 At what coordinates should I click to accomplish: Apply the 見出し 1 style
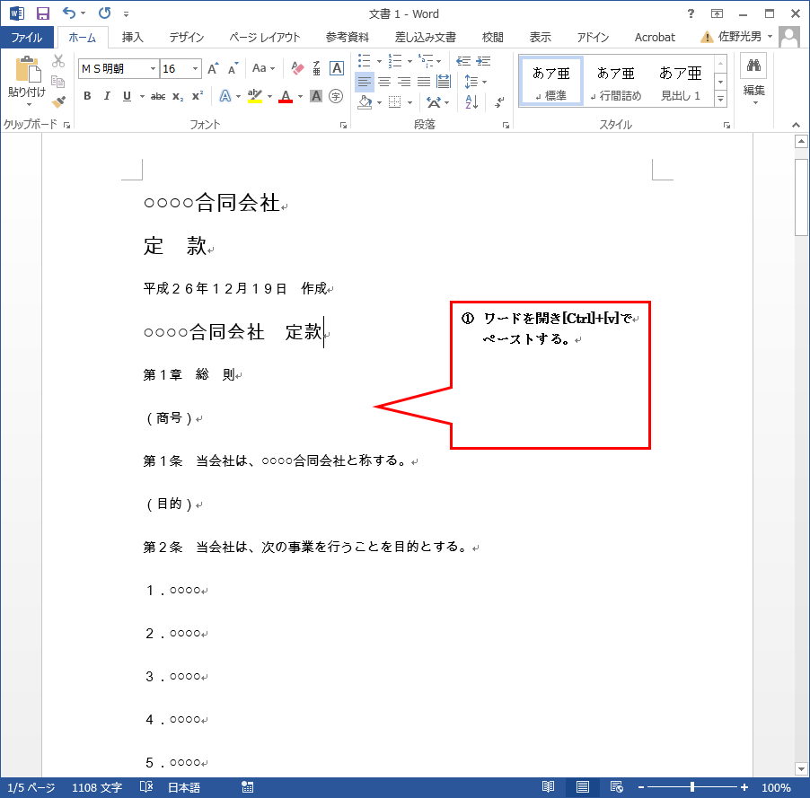[680, 82]
